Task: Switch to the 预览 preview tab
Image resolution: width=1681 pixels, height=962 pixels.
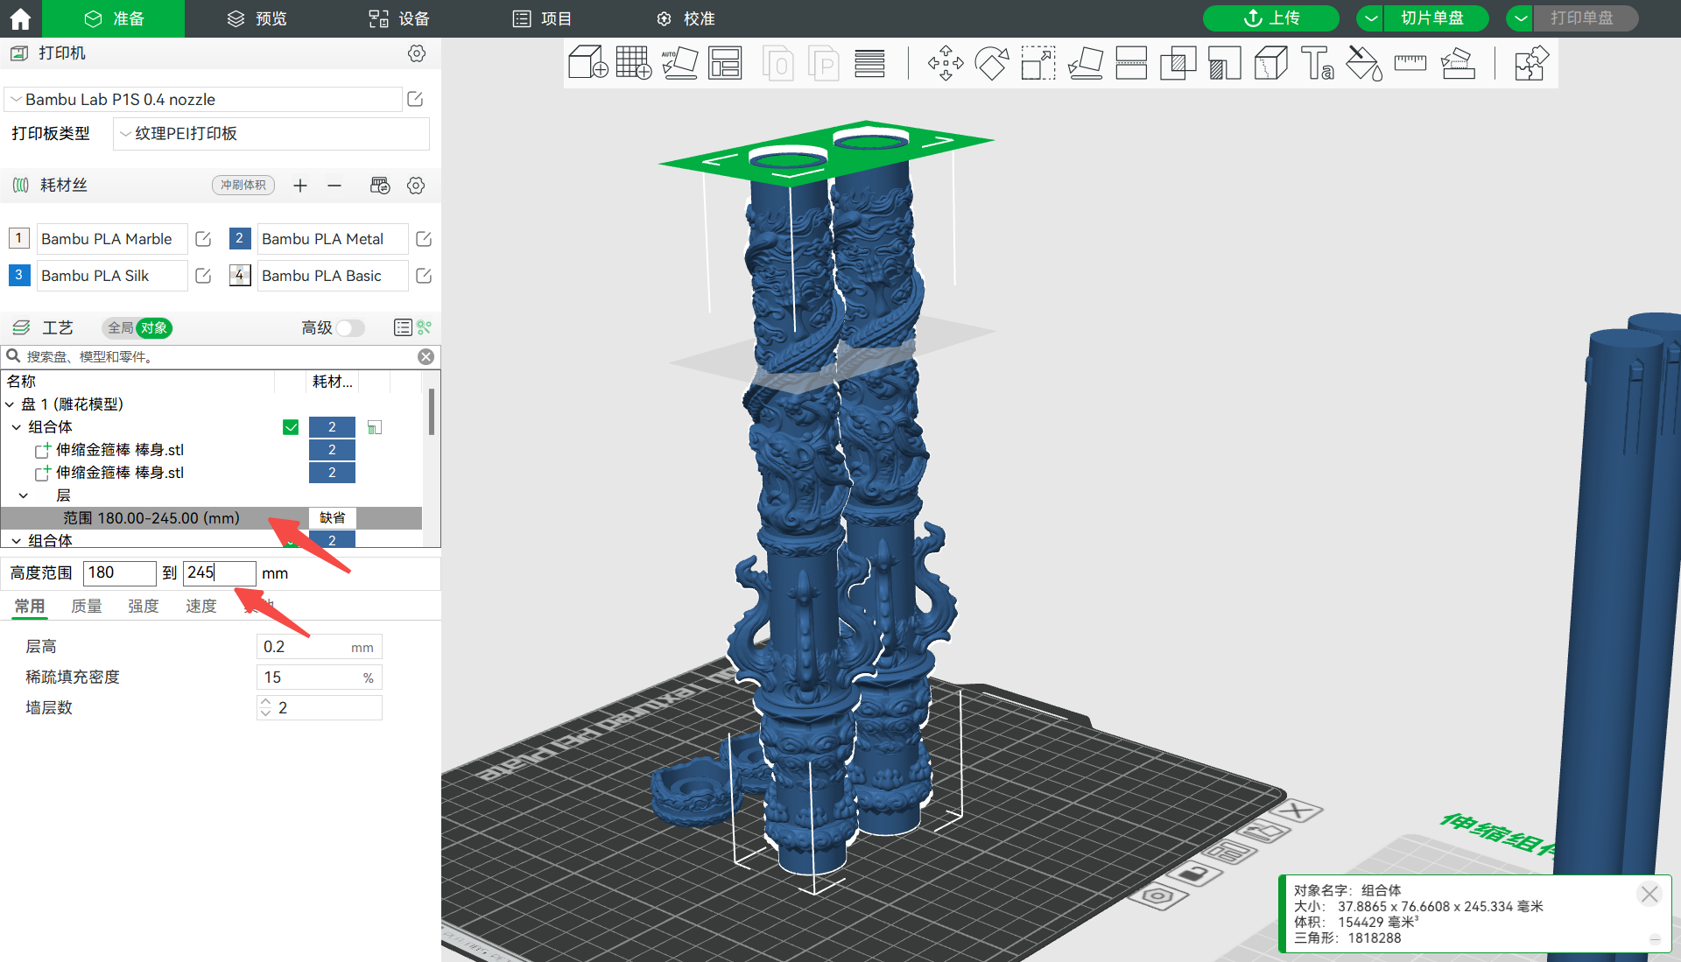Action: 257,18
